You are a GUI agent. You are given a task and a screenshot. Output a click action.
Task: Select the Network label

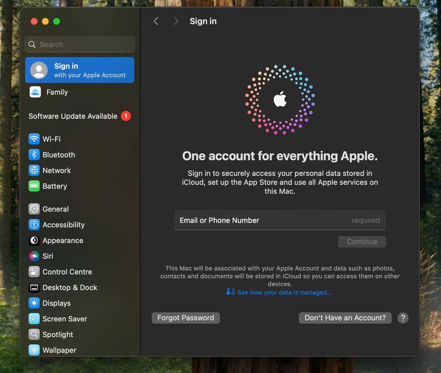coord(56,171)
